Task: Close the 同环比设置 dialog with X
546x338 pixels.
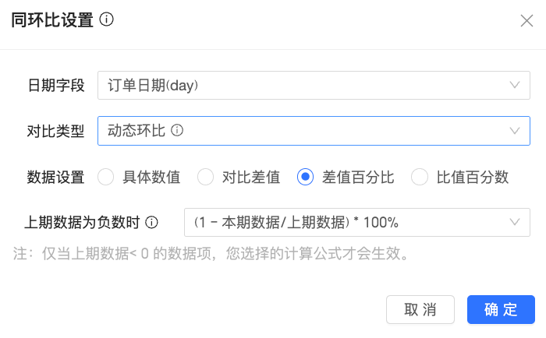Action: click(x=526, y=20)
